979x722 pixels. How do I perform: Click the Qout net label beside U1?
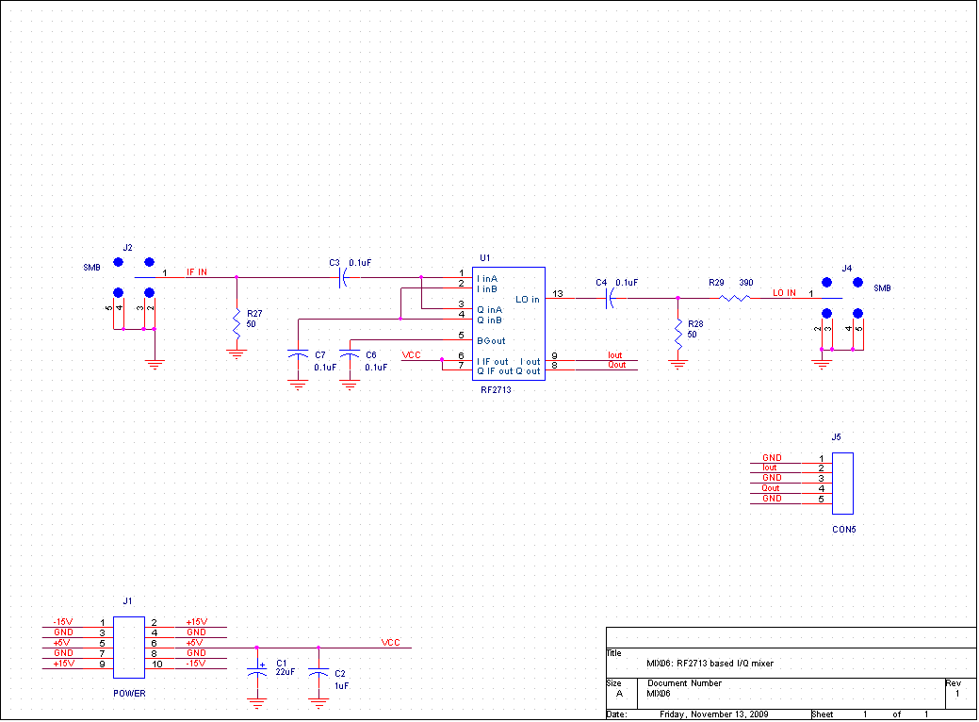(x=615, y=365)
